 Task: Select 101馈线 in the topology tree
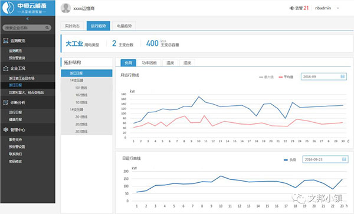pyautogui.click(x=81, y=88)
